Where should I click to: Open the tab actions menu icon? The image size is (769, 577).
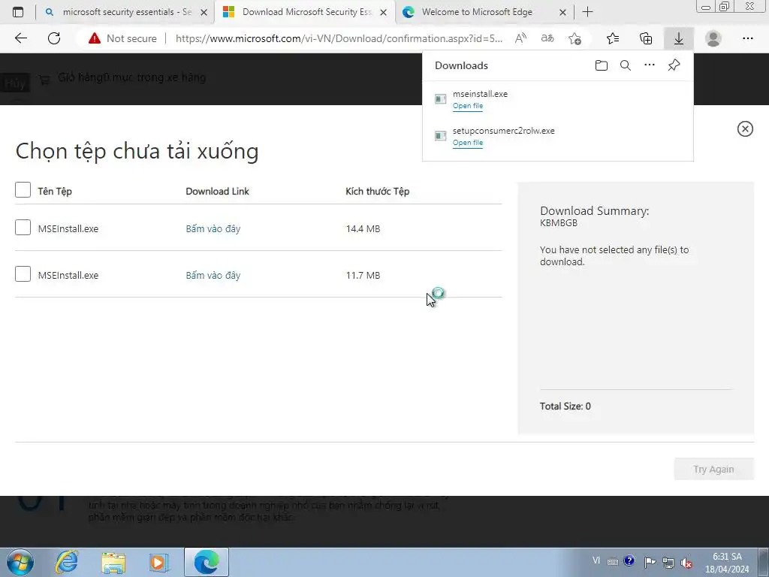18,12
